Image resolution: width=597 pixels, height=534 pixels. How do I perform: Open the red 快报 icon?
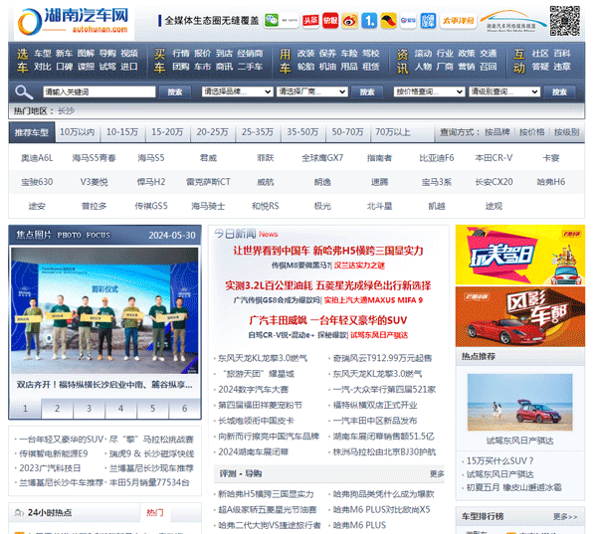click(330, 20)
